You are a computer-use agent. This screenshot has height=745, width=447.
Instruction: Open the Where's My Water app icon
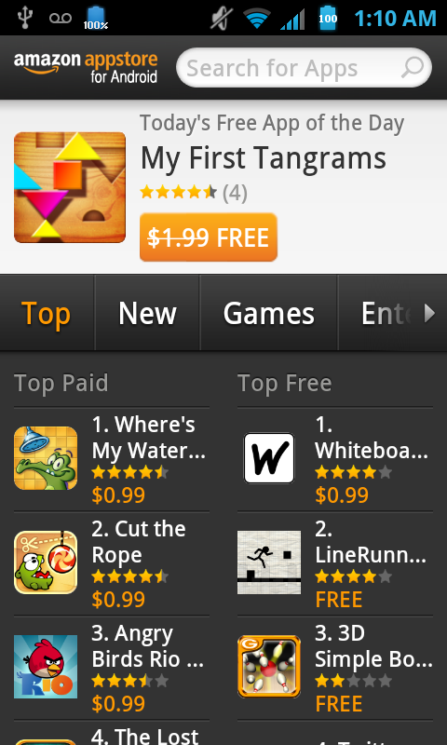click(46, 458)
